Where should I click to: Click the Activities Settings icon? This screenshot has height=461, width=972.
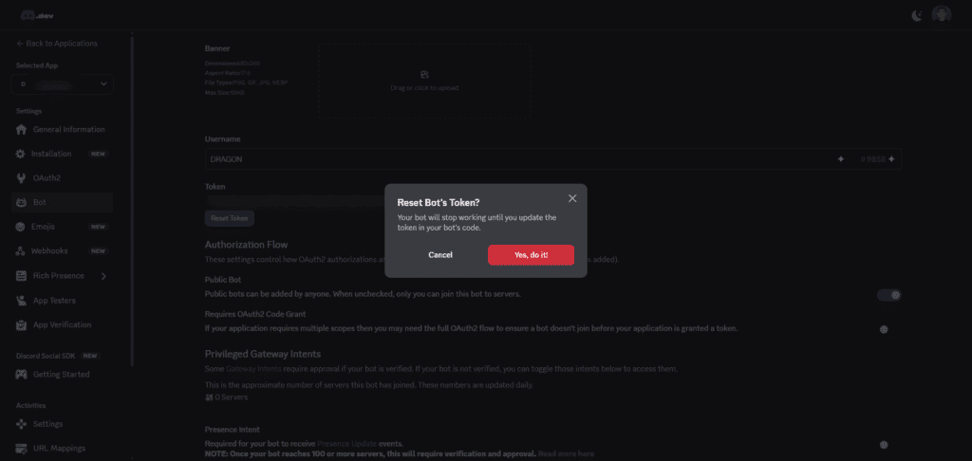(21, 424)
